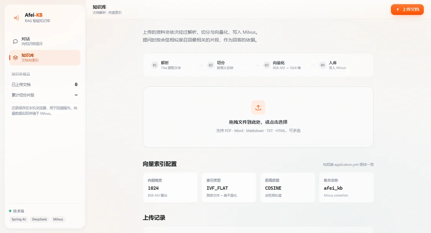The width and height of the screenshot is (431, 233).
Task: Click the 写入 Milvus step subtitle
Action: pyautogui.click(x=337, y=68)
